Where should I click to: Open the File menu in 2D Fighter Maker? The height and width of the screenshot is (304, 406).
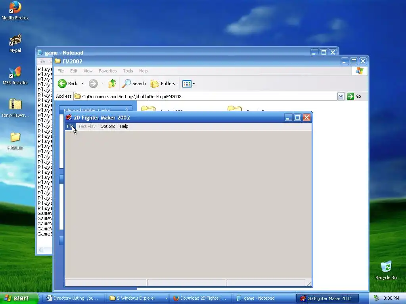[x=70, y=126]
